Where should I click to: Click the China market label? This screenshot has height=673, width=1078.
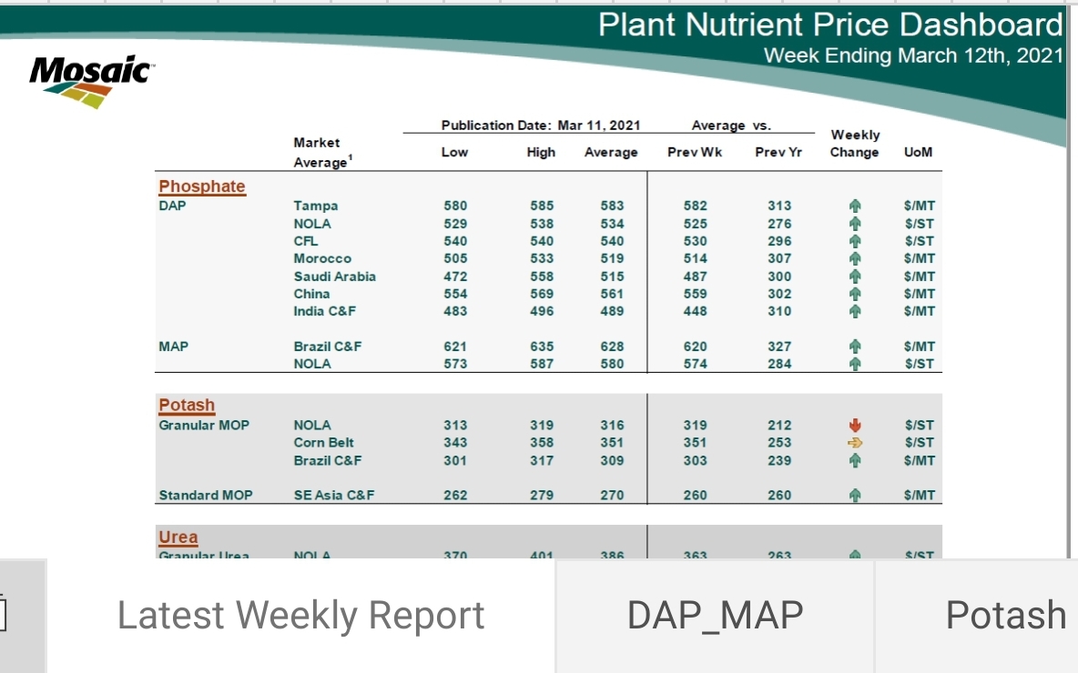tap(311, 294)
